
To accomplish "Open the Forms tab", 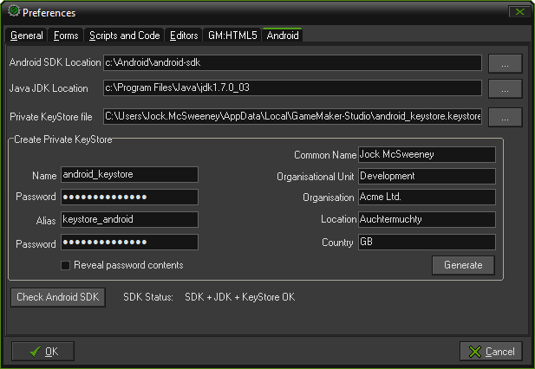I will pyautogui.click(x=66, y=36).
